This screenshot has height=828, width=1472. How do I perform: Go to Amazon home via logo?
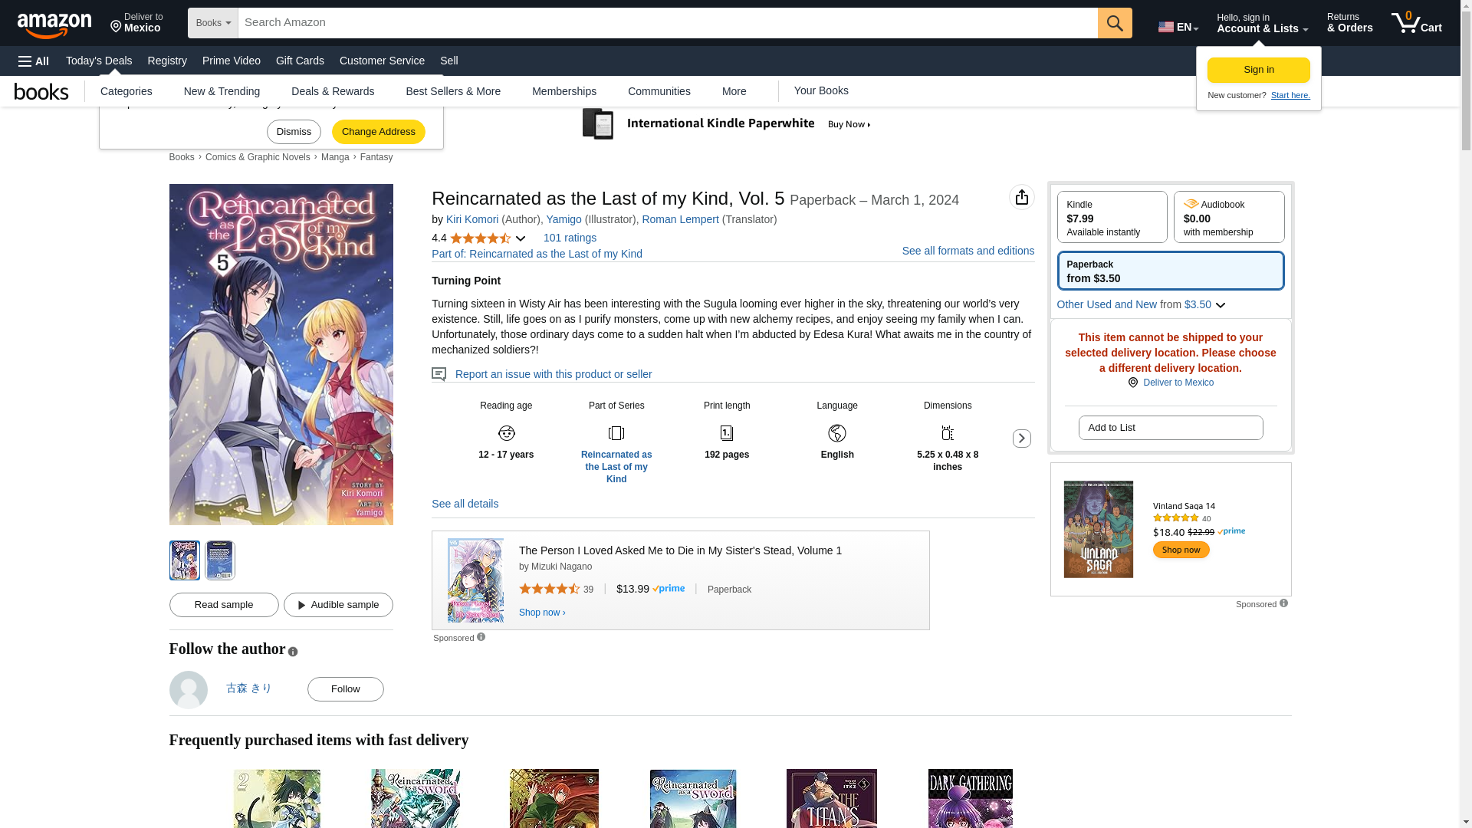(x=54, y=25)
